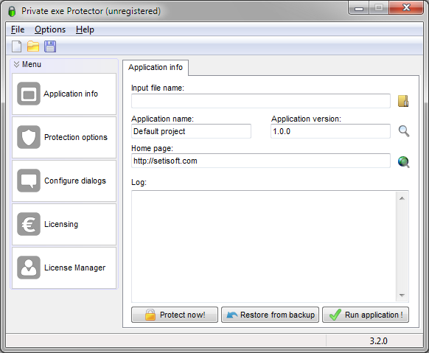Click the Run application! button
This screenshot has width=429, height=353.
(x=366, y=315)
